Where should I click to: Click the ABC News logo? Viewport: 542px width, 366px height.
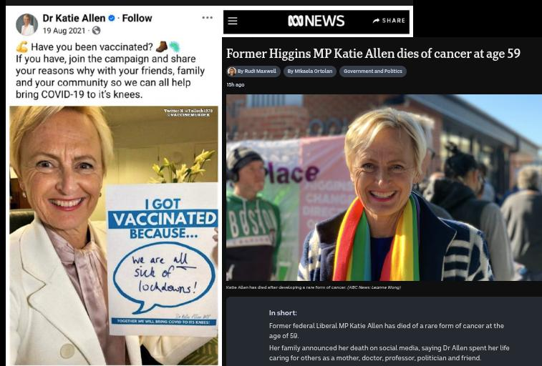(x=316, y=21)
